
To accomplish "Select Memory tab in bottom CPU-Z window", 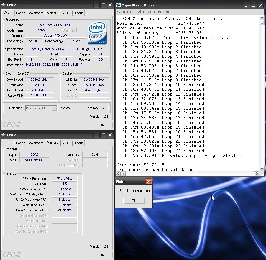I will coord(52,143).
